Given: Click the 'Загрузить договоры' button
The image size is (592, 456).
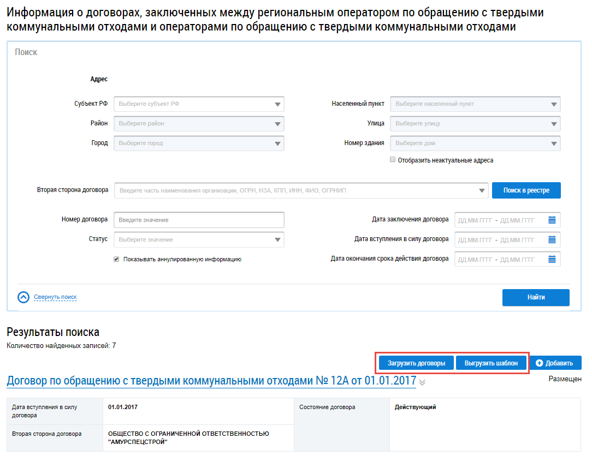Looking at the screenshot, I should point(416,363).
